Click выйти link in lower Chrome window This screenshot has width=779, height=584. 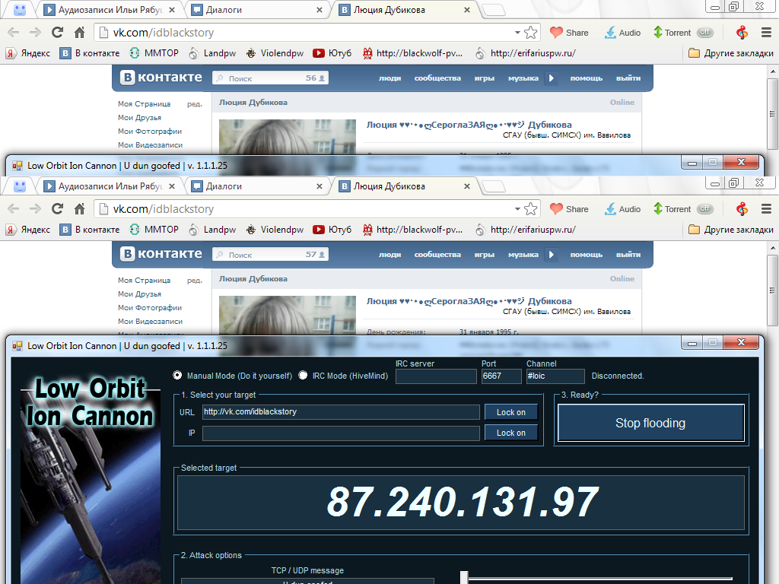tap(628, 254)
